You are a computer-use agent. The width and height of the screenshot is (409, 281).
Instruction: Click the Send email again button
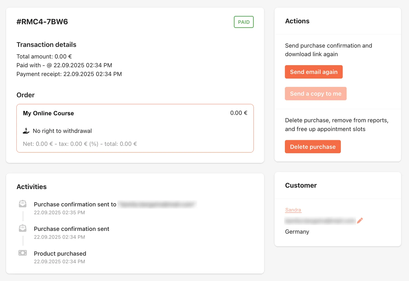314,72
